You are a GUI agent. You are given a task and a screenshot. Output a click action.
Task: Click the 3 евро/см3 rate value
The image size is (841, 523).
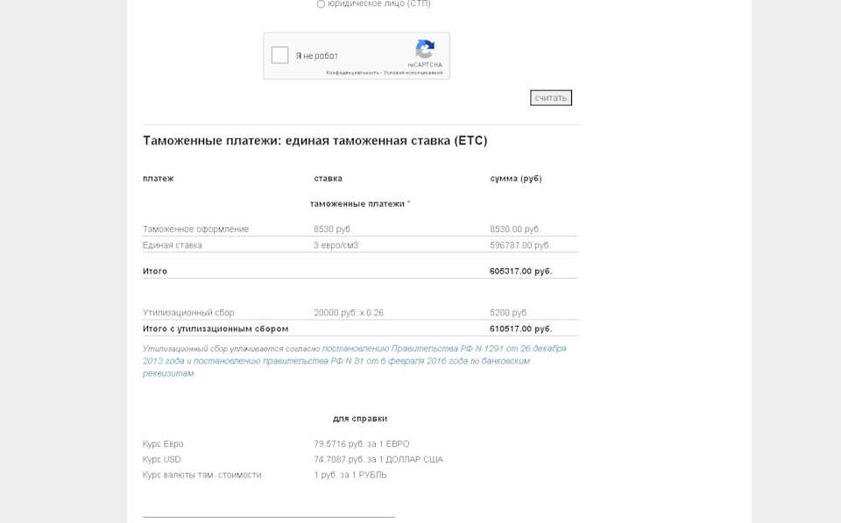coord(336,245)
